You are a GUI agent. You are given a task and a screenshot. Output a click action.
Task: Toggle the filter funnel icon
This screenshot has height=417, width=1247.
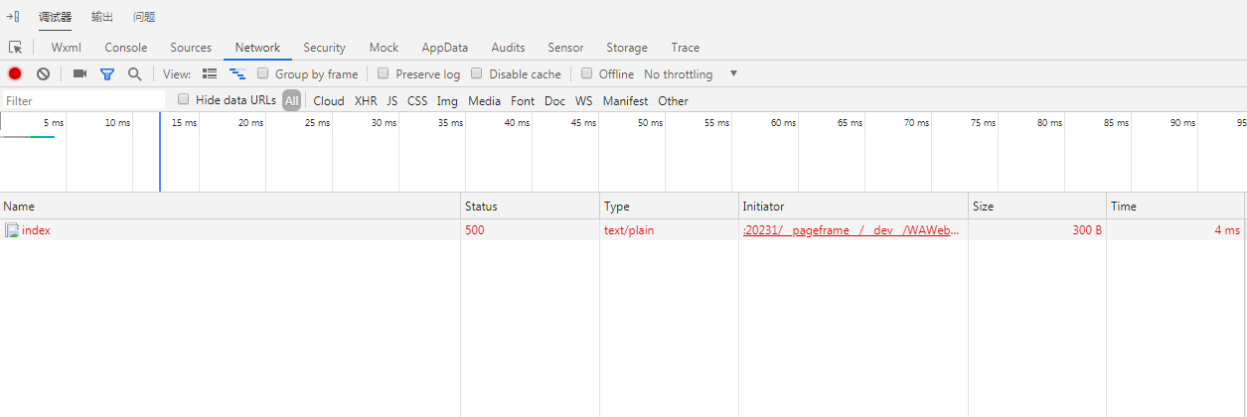[107, 73]
